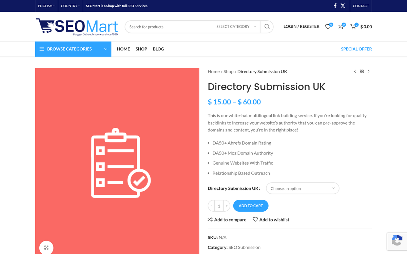Click the X (Twitter) icon
Image resolution: width=407 pixels, height=254 pixels.
tap(343, 5)
